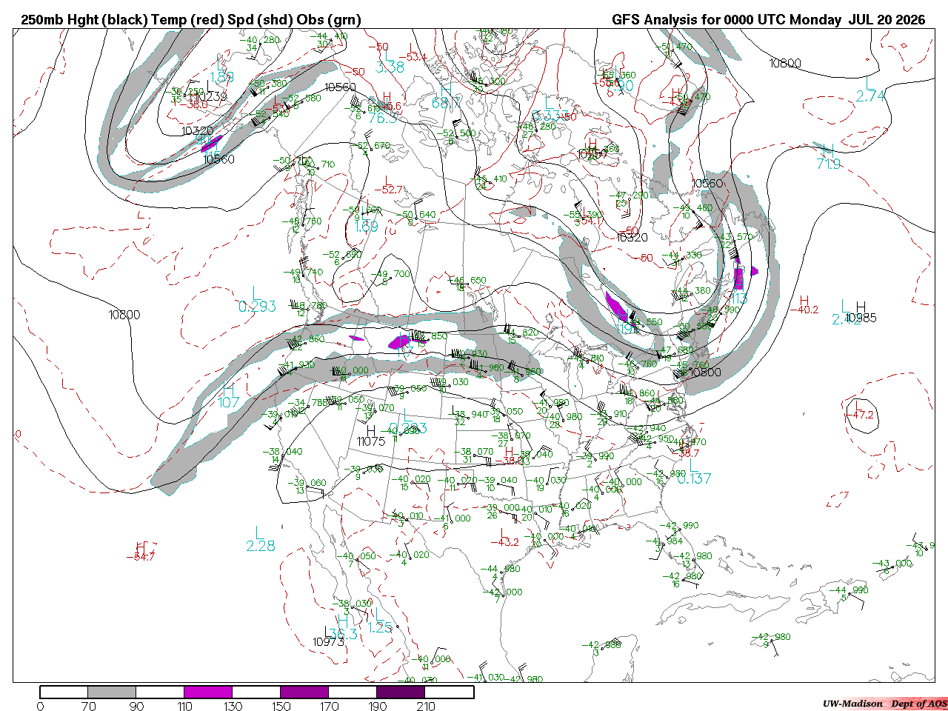Select the cyan H 71.9 marker
Image resolution: width=948 pixels, height=711 pixels.
(x=828, y=157)
